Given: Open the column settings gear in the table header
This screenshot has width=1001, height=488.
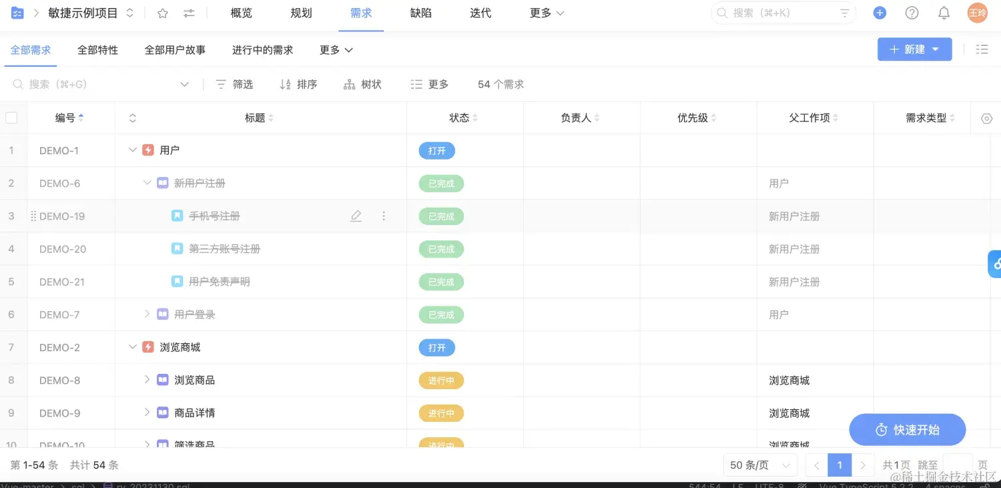Looking at the screenshot, I should [987, 118].
